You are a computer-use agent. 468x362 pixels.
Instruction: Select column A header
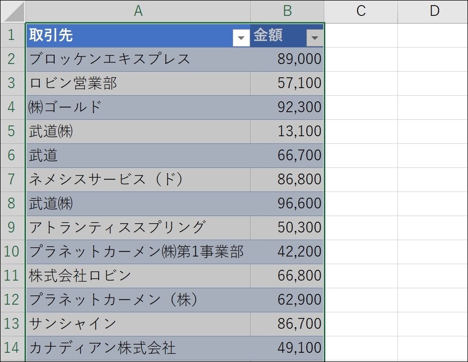pyautogui.click(x=138, y=11)
